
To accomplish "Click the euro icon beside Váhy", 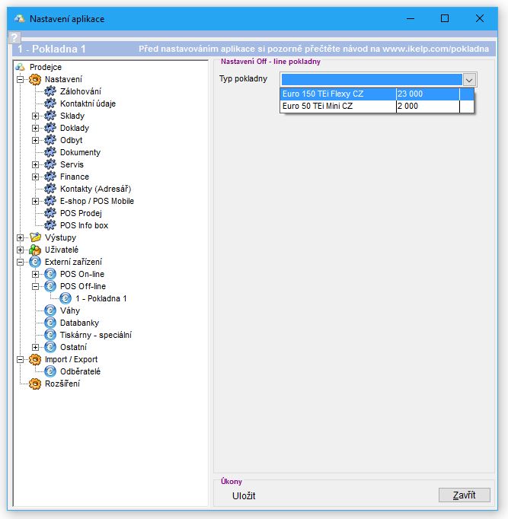I will point(50,310).
